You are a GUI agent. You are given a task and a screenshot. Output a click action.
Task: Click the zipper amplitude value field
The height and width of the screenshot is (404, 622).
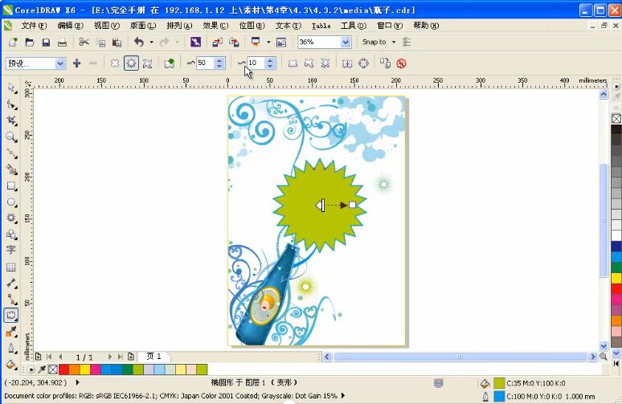(205, 63)
